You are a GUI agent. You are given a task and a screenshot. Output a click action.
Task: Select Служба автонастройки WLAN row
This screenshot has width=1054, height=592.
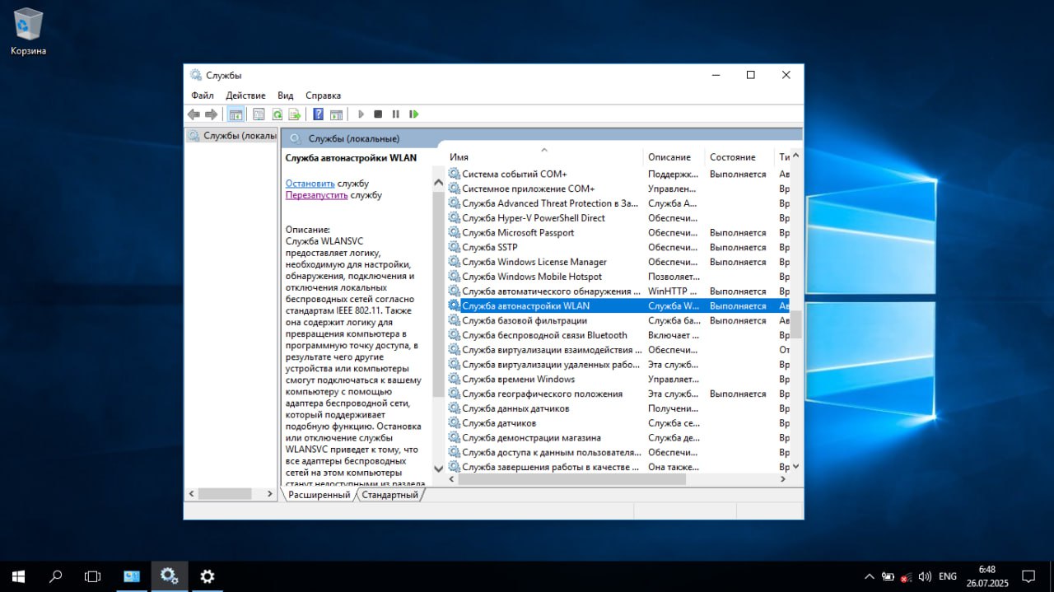[x=618, y=305]
